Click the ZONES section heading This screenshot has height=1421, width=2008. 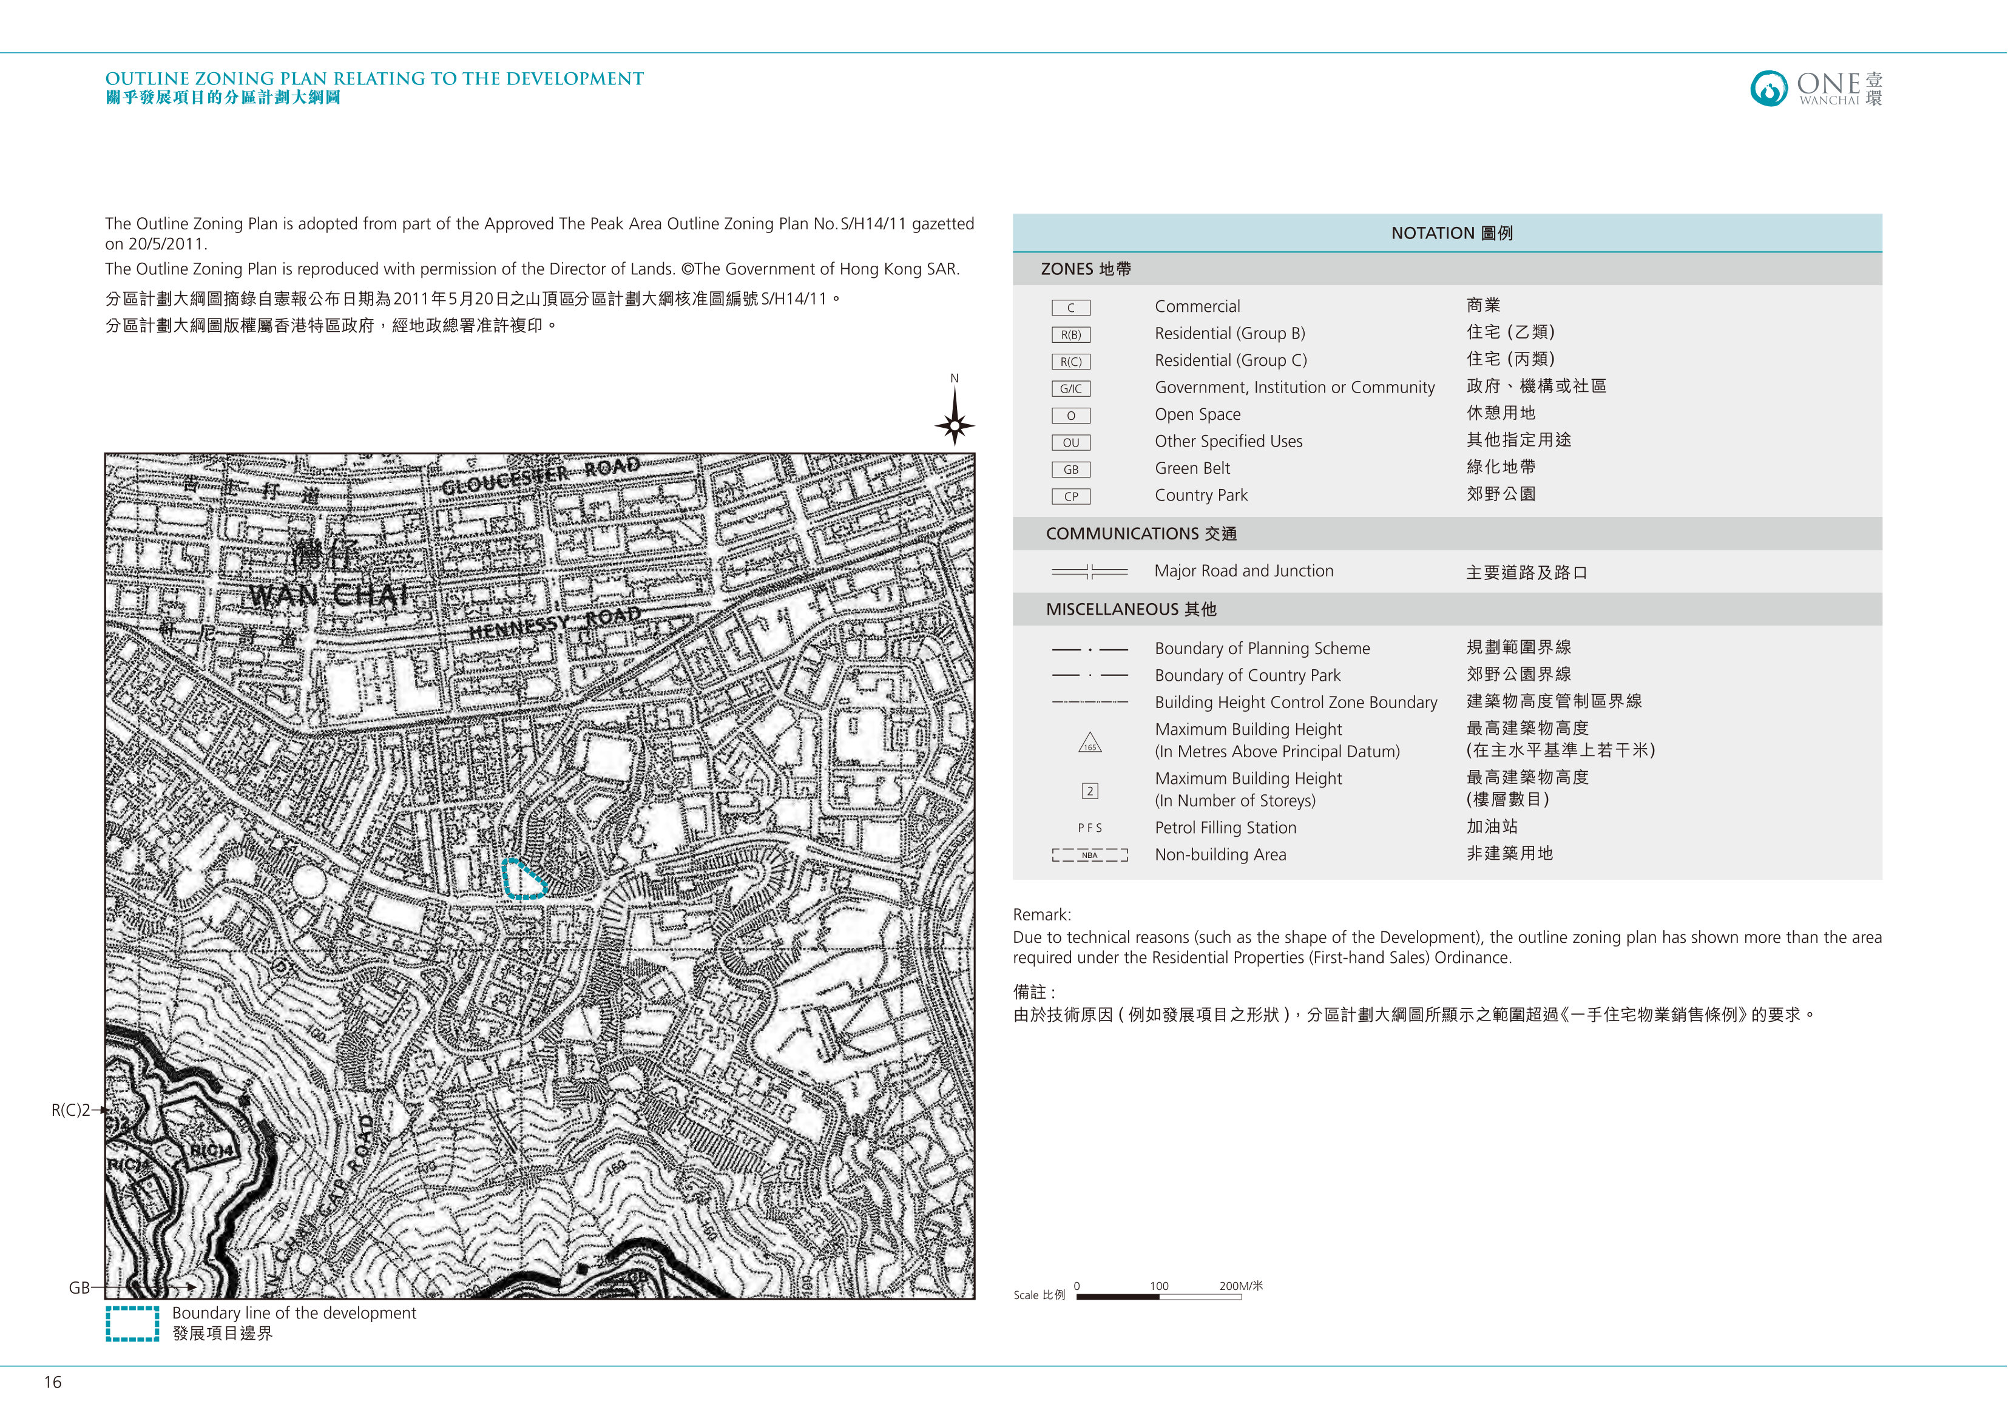tap(1086, 269)
